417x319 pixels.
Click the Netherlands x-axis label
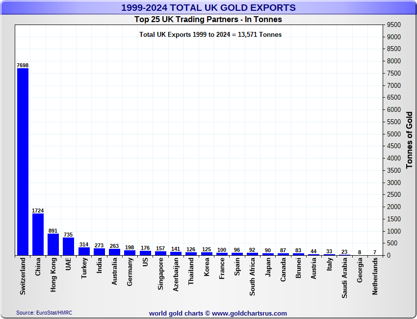pos(375,276)
